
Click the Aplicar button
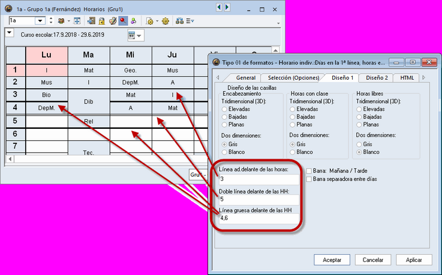[x=414, y=260]
